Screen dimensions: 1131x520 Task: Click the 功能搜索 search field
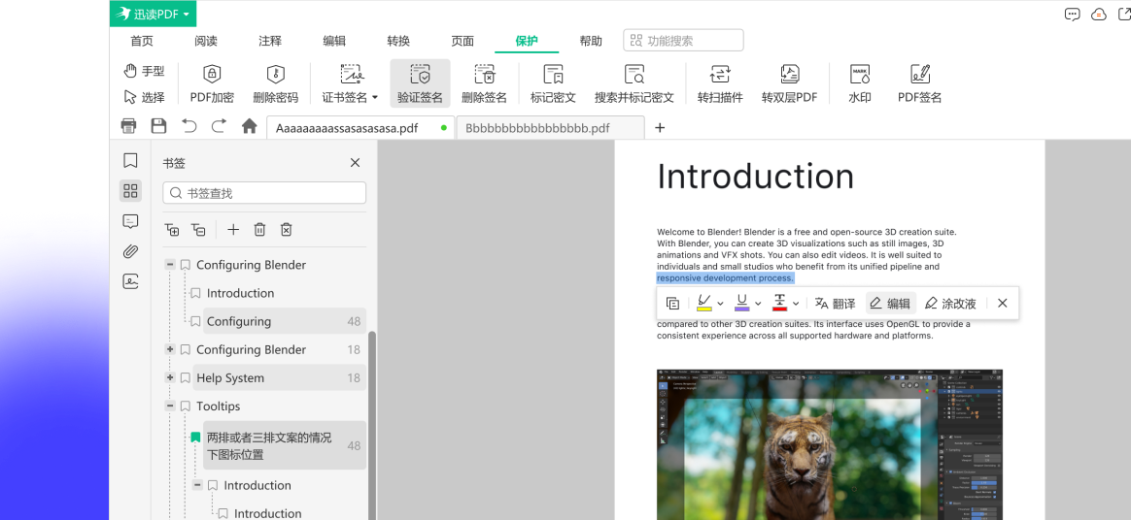[x=683, y=41]
